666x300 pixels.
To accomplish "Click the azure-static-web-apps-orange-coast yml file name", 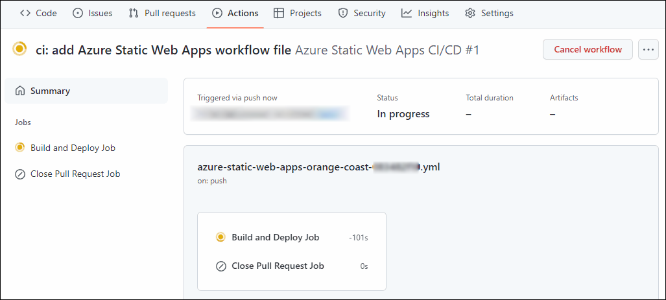I will (318, 167).
